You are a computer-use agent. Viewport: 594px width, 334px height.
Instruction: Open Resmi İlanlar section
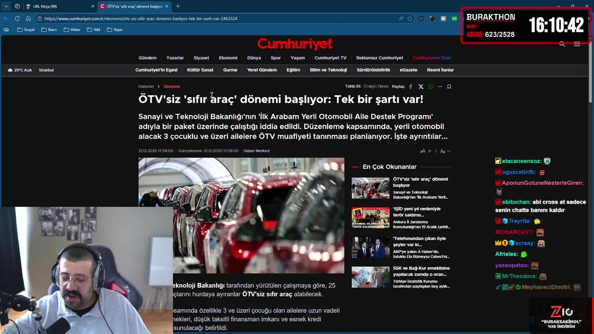(440, 70)
